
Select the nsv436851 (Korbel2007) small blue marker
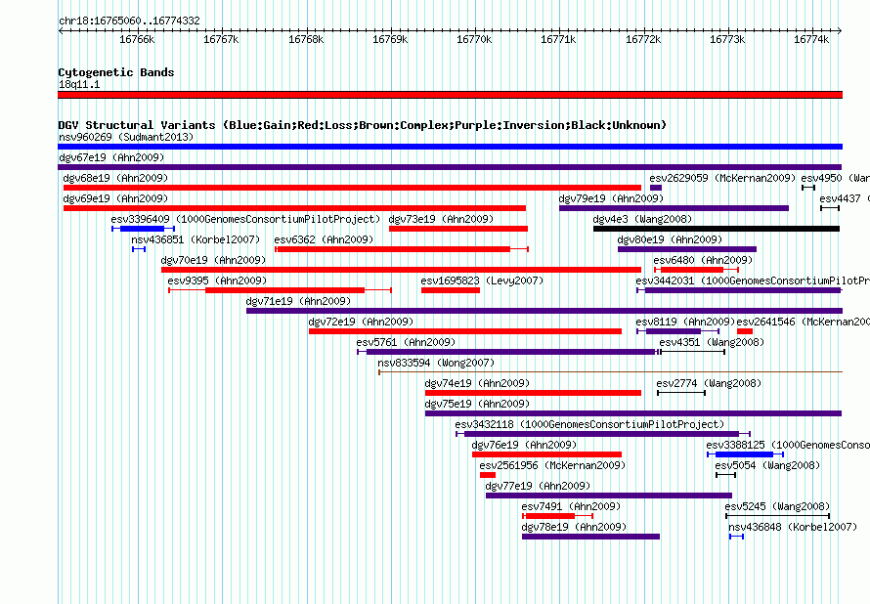click(139, 249)
